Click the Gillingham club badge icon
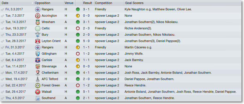 (37, 54)
